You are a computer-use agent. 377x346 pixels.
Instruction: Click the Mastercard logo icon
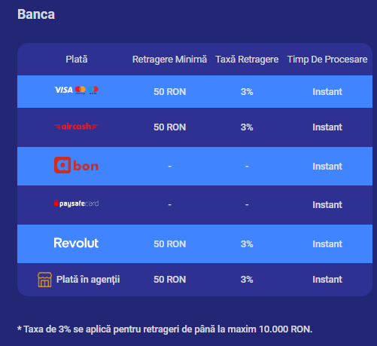click(x=81, y=90)
